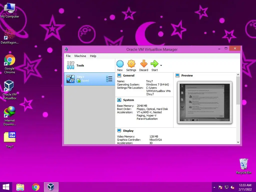
Task: Open Settings via the orange gear icon
Action: [x=131, y=64]
